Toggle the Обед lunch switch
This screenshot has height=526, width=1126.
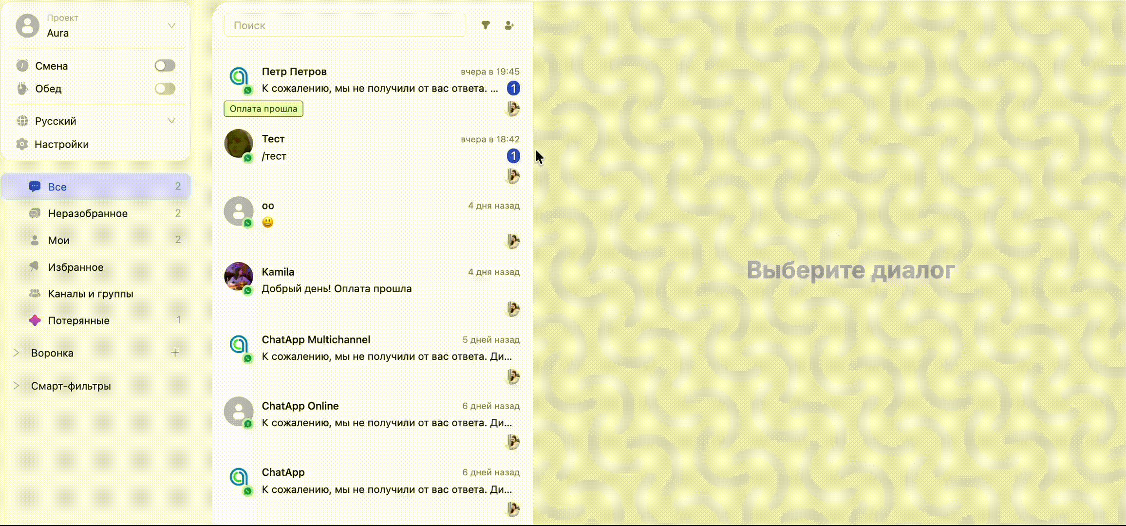coord(165,89)
